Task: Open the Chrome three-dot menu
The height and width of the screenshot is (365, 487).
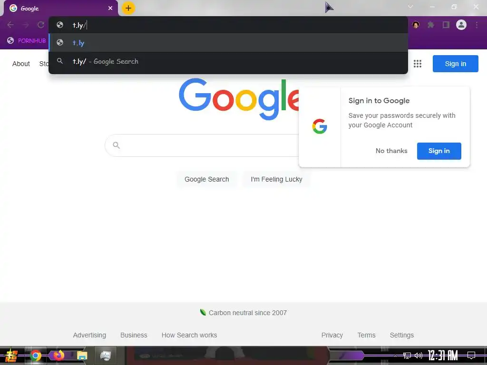Action: point(477,25)
